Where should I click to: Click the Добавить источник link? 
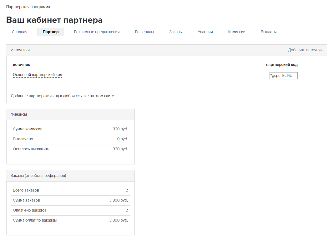click(x=305, y=50)
